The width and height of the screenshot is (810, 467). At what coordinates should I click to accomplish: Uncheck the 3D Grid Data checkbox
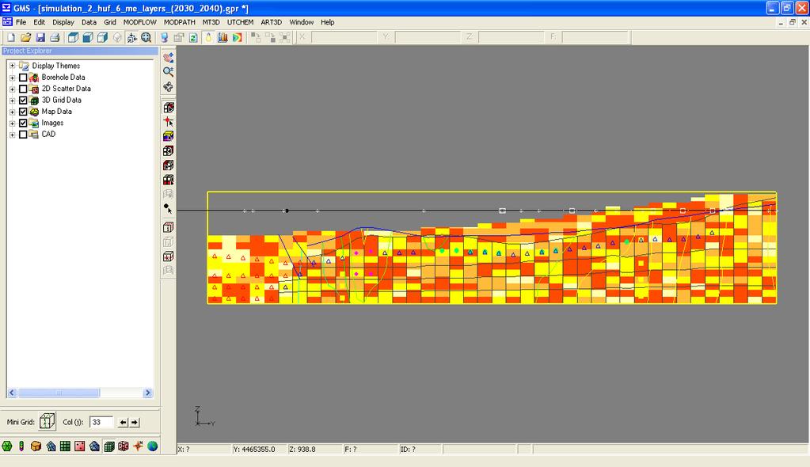(23, 101)
